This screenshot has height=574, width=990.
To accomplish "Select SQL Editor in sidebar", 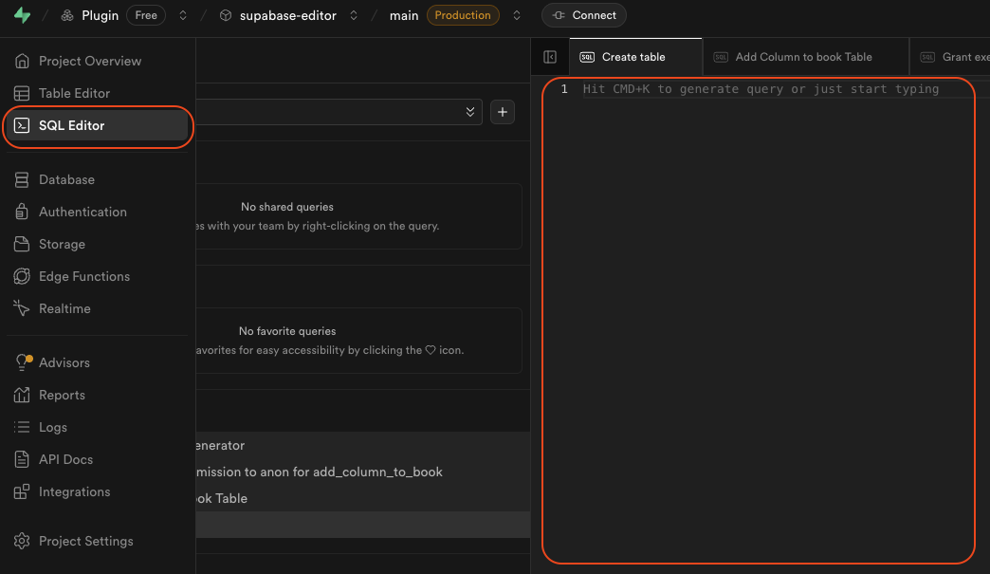I will click(71, 125).
